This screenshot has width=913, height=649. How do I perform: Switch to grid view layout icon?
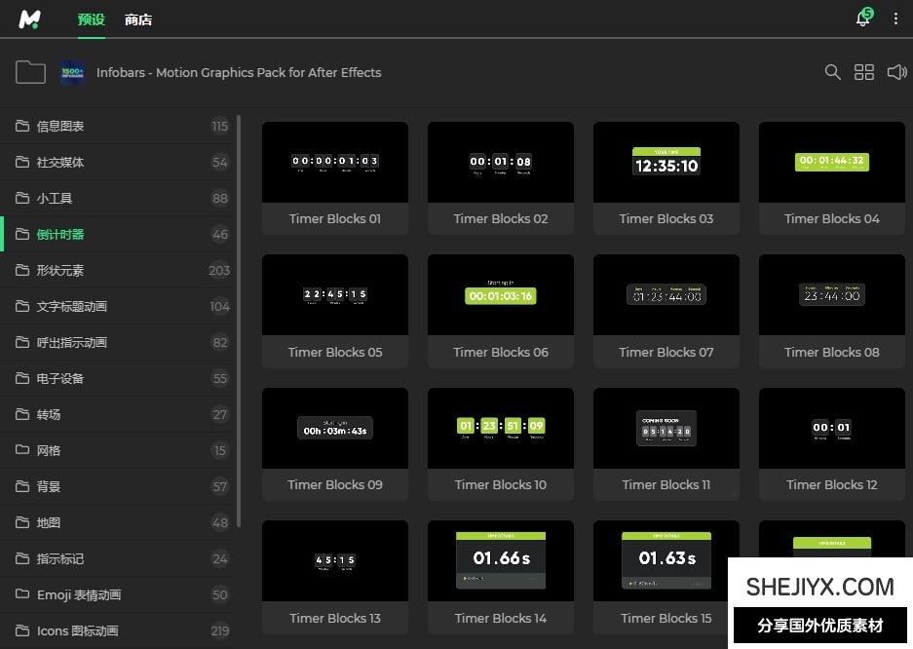864,72
